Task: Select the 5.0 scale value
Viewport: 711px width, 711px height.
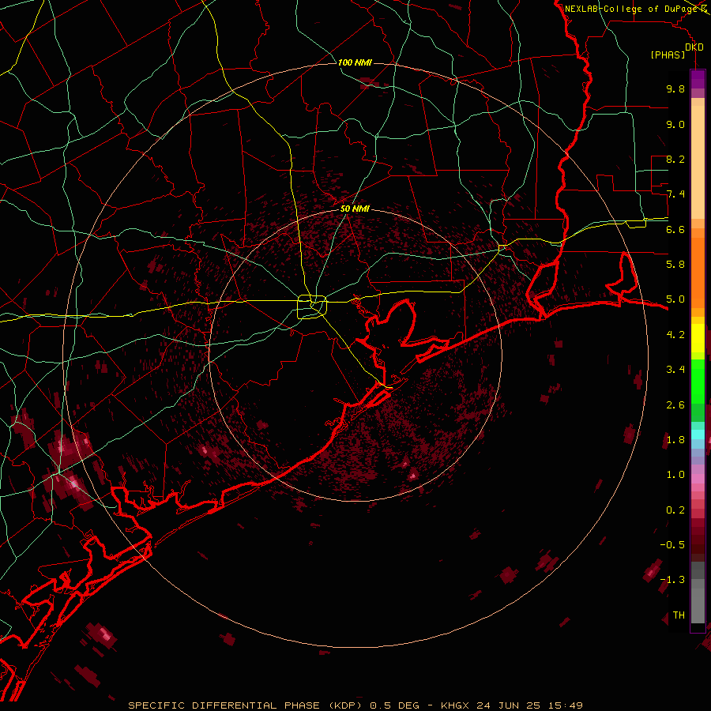Action: coord(675,299)
